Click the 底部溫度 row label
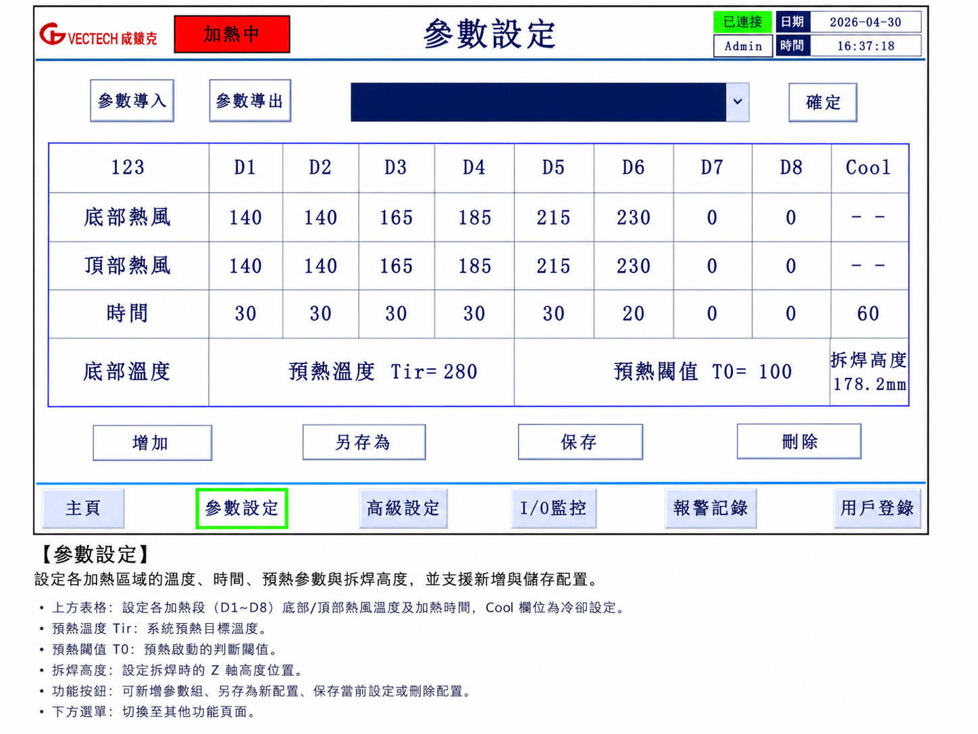The height and width of the screenshot is (734, 978). coord(127,372)
